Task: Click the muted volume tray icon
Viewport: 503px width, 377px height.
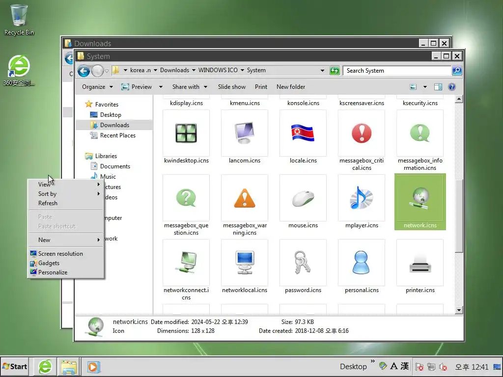Action: [x=443, y=367]
